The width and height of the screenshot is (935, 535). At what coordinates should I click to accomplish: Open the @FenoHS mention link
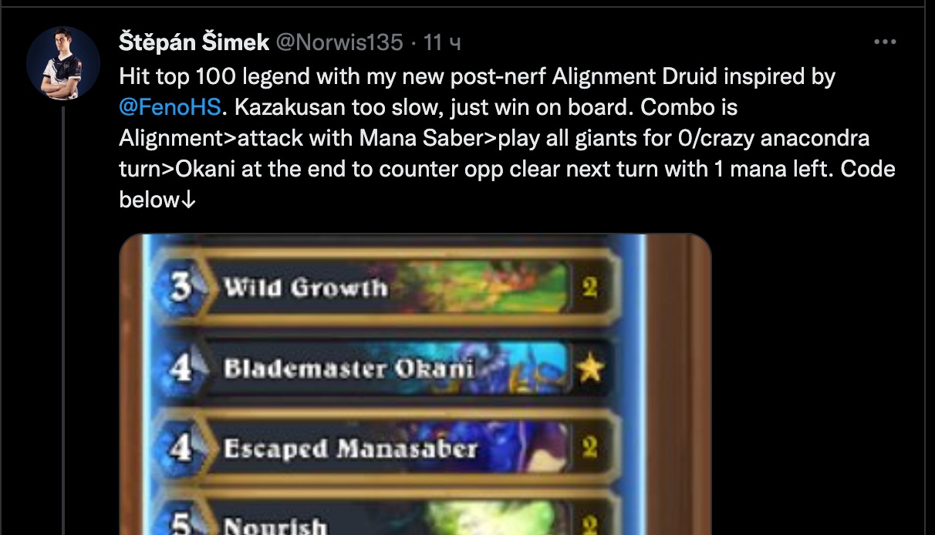[x=170, y=107]
